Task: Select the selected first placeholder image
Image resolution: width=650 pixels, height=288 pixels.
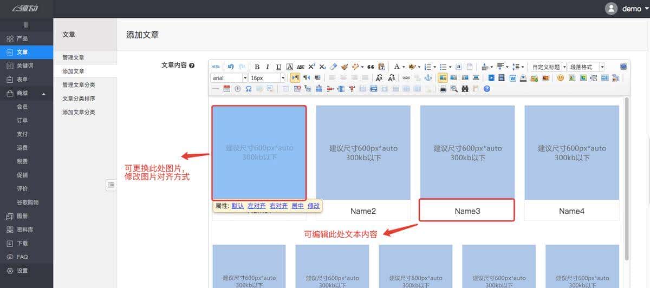Action: pos(259,153)
